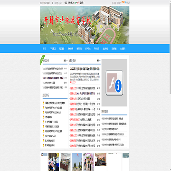Open the first entry in the hot-ranking list

click(x=55, y=103)
